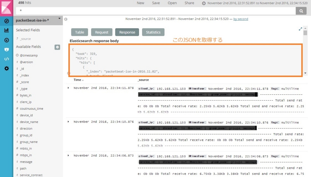Collapse the field list panel chevron

[x=66, y=19]
